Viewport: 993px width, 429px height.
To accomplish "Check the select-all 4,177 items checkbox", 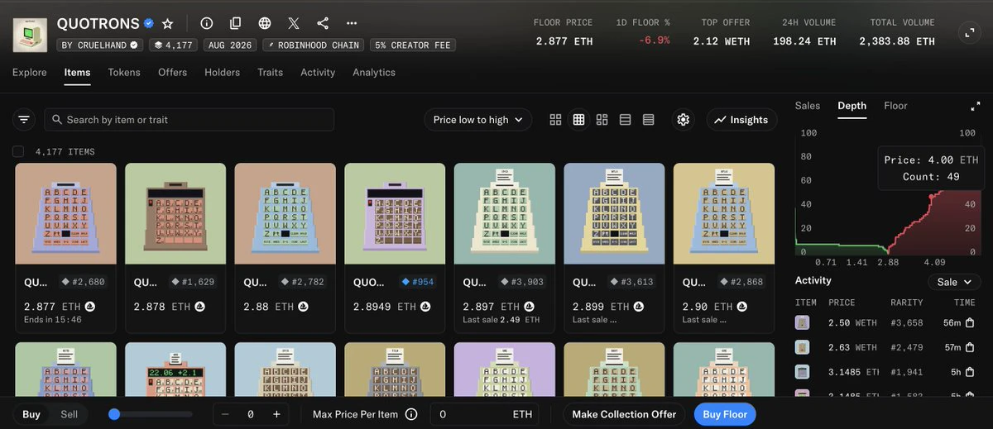I will pyautogui.click(x=18, y=151).
